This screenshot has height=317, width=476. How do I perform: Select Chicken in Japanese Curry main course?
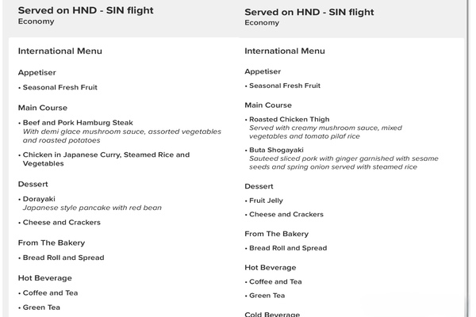point(106,155)
